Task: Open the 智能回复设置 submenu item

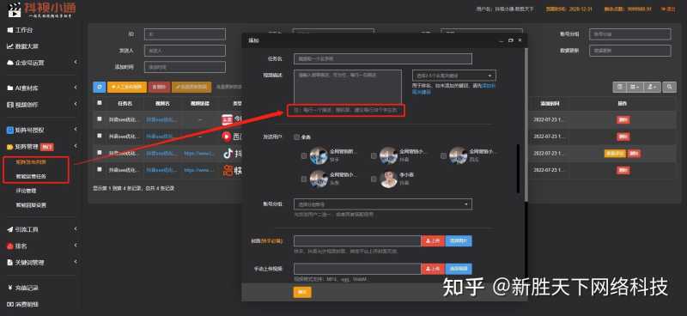Action: click(x=31, y=204)
